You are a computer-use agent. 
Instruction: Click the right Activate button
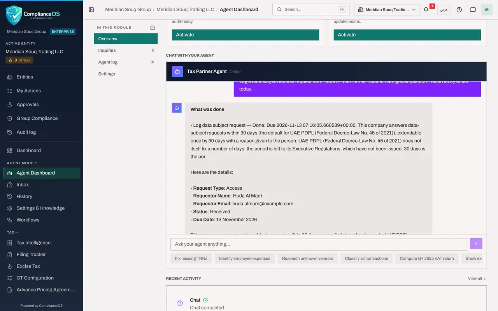(x=407, y=35)
